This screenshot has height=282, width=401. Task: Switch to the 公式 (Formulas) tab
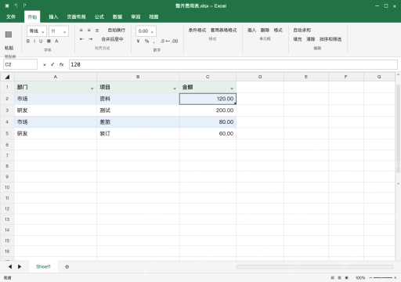(x=99, y=16)
